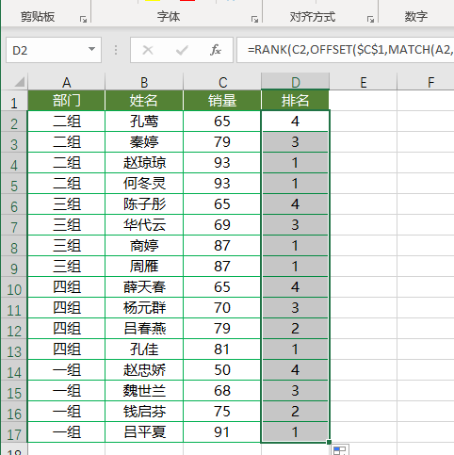This screenshot has width=454, height=455.
Task: Open the font (字体) dialog launcher
Action: 254,20
